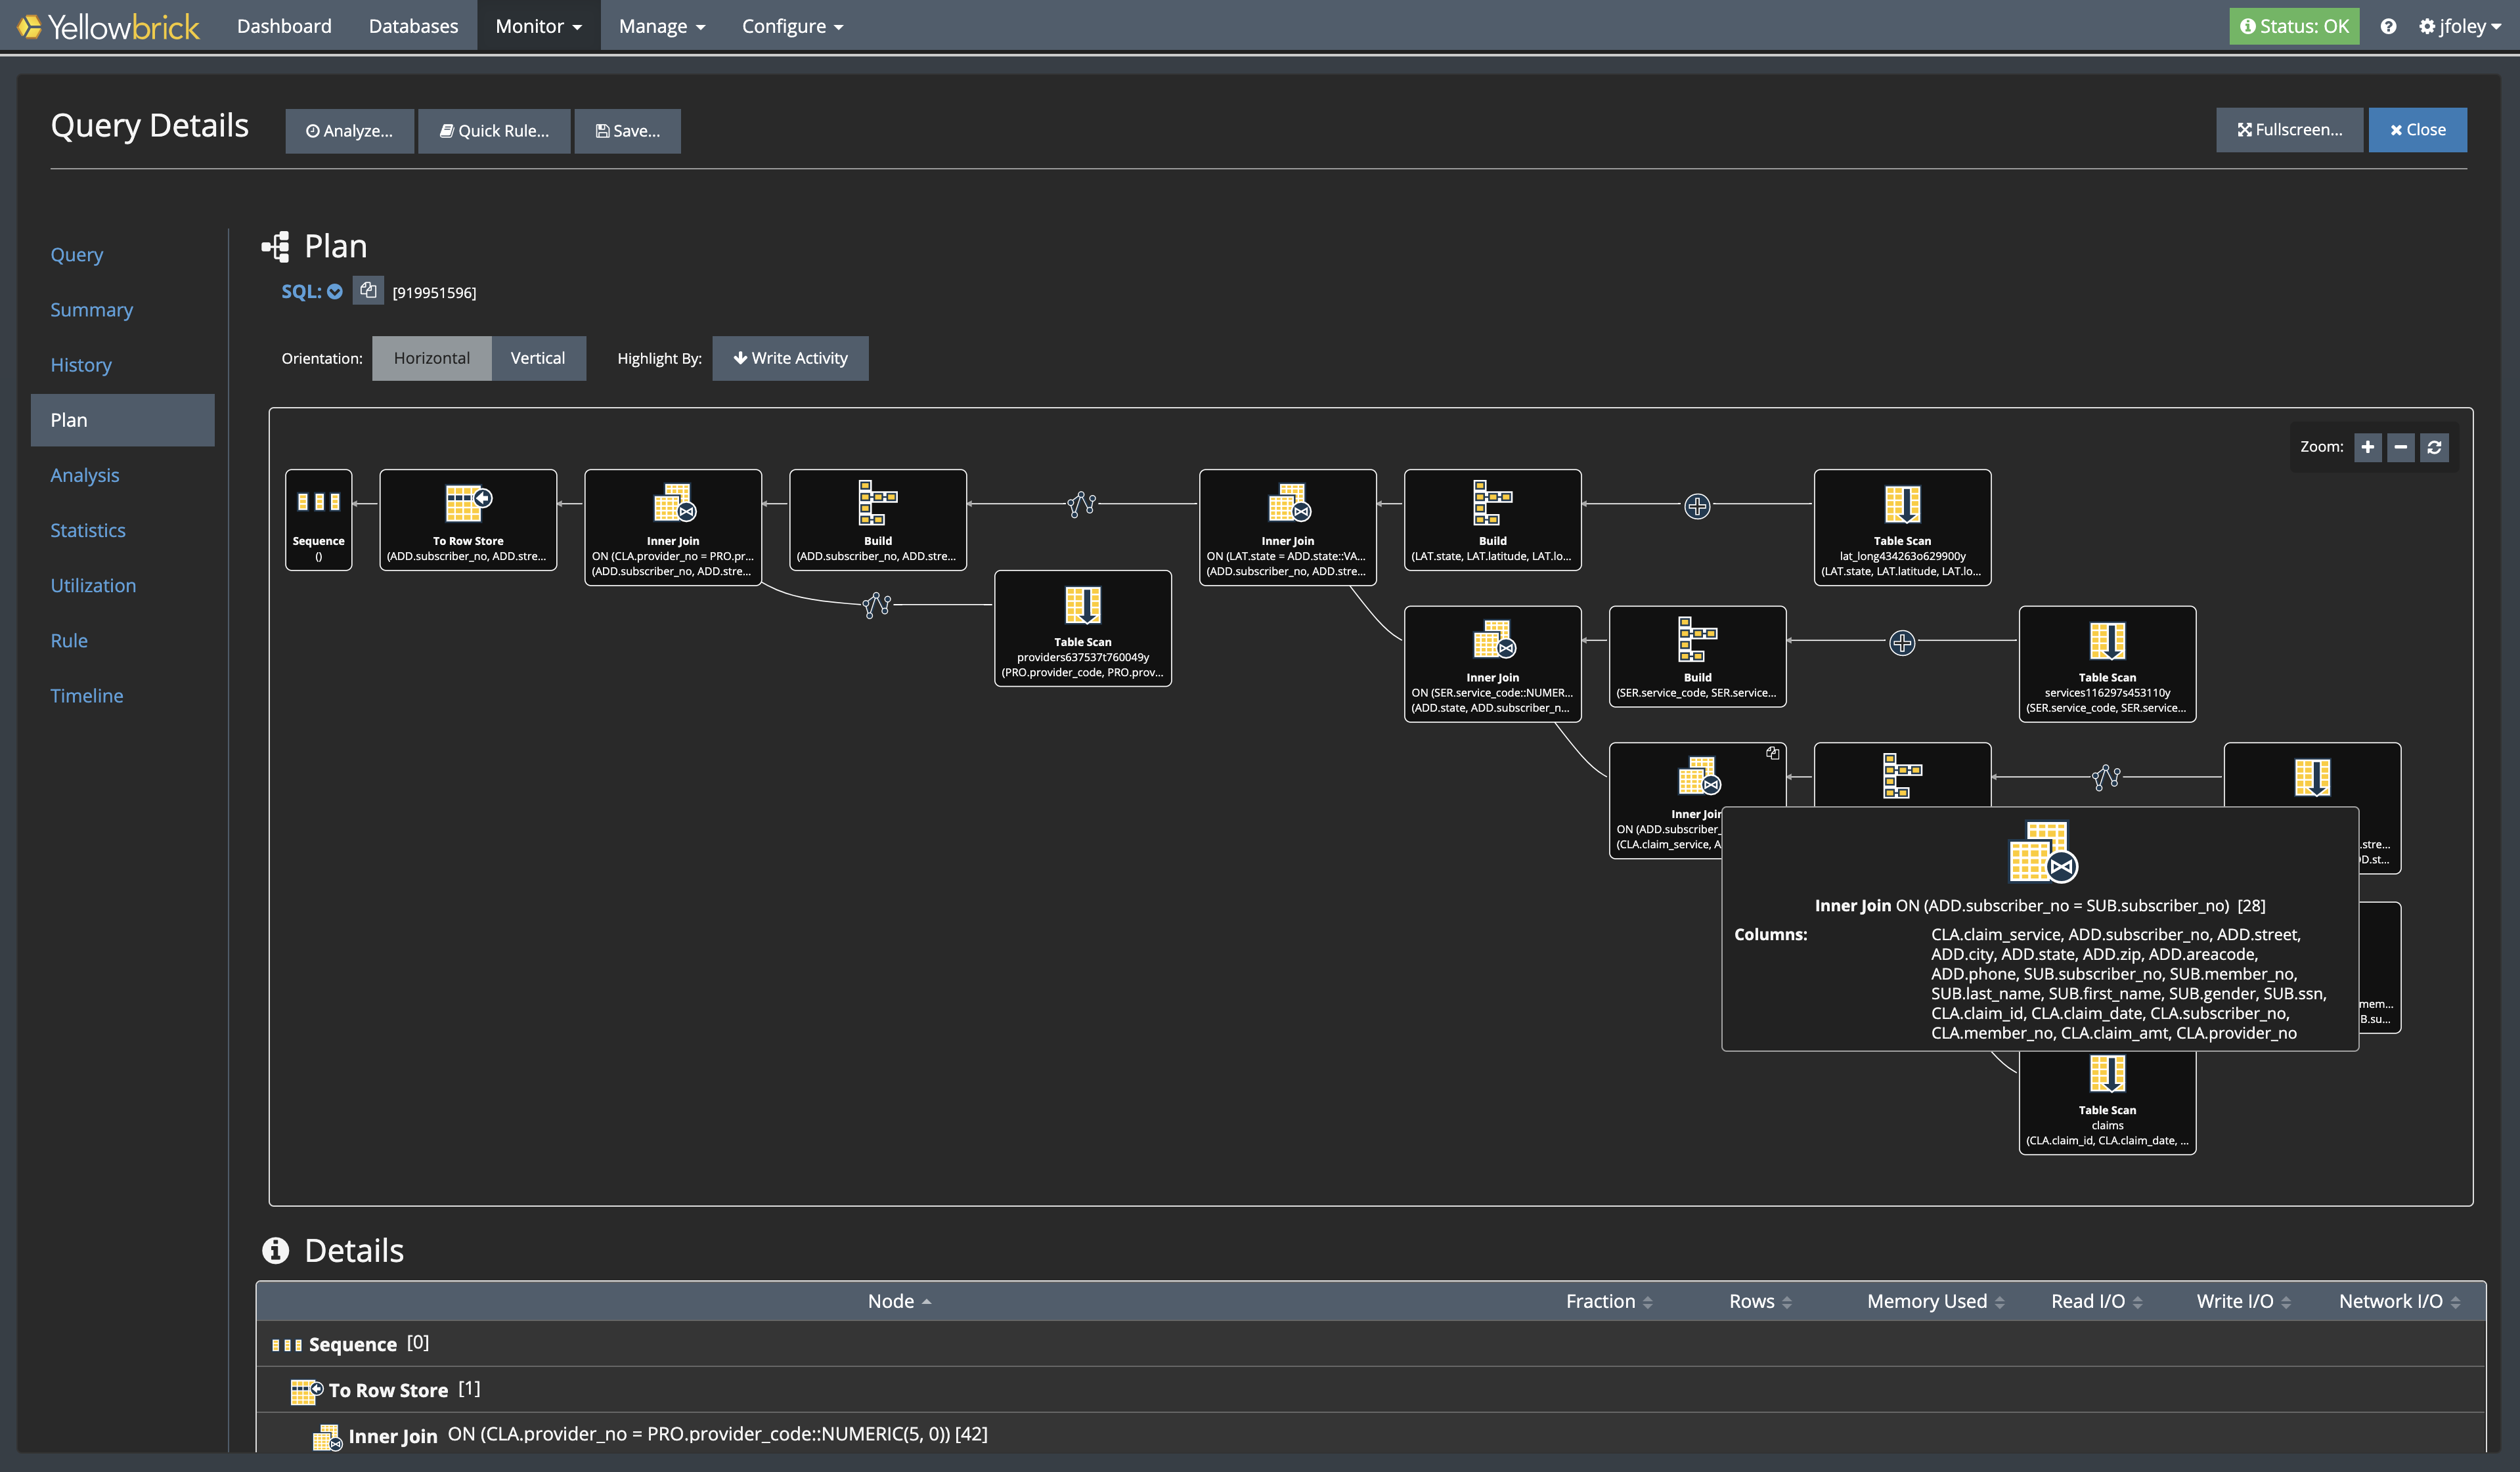This screenshot has width=2520, height=1472.
Task: Open Highlight By Write Activity dropdown
Action: (790, 358)
